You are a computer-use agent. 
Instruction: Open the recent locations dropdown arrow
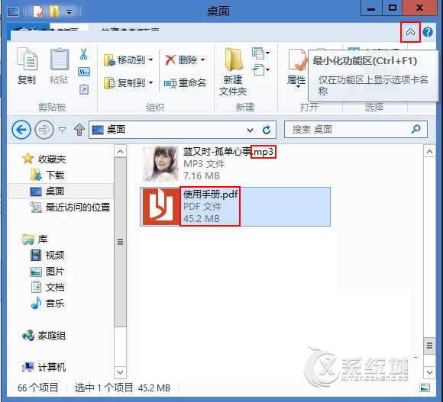tap(62, 130)
